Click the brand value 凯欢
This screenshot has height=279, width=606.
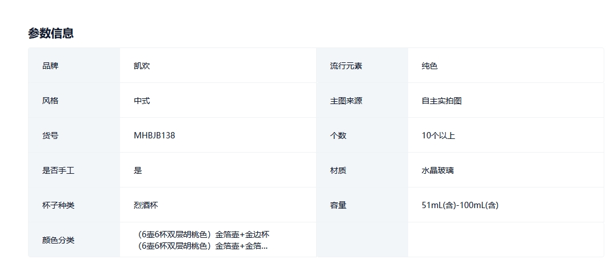pos(142,66)
